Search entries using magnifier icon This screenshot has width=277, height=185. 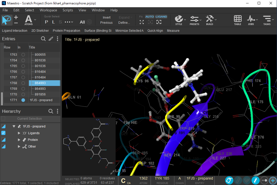43,39
